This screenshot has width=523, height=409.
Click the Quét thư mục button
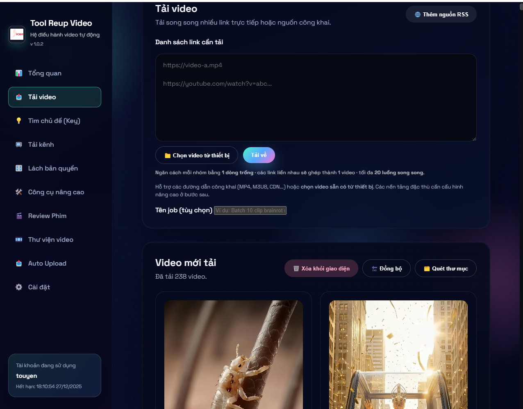(x=446, y=268)
